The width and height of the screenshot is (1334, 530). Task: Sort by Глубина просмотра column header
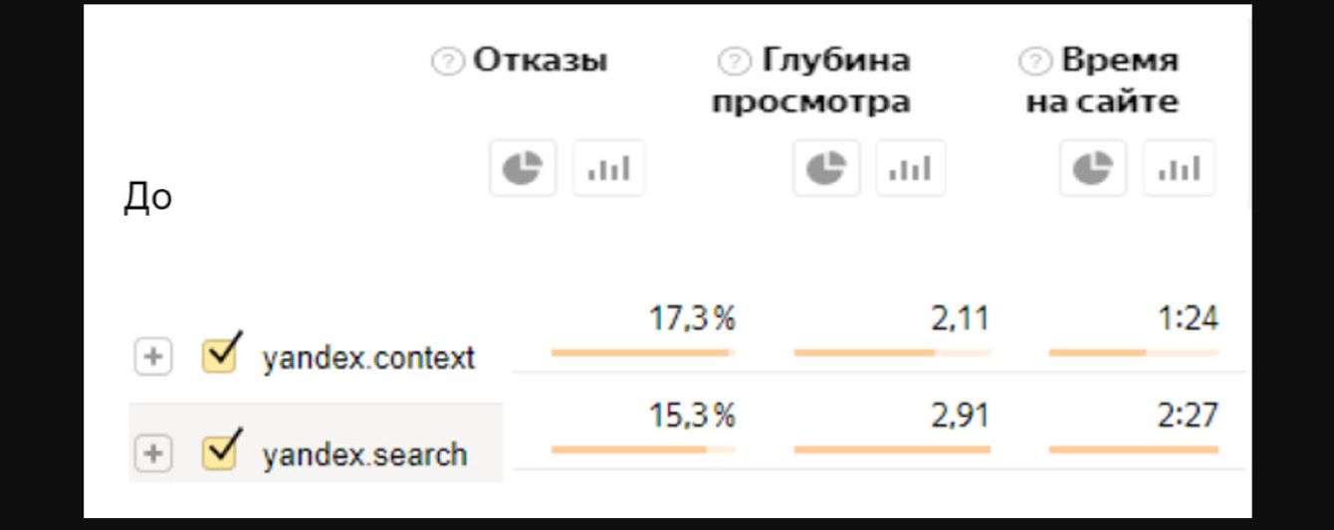point(810,82)
